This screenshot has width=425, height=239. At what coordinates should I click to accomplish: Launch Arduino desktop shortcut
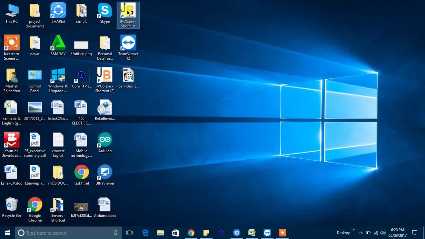click(105, 143)
